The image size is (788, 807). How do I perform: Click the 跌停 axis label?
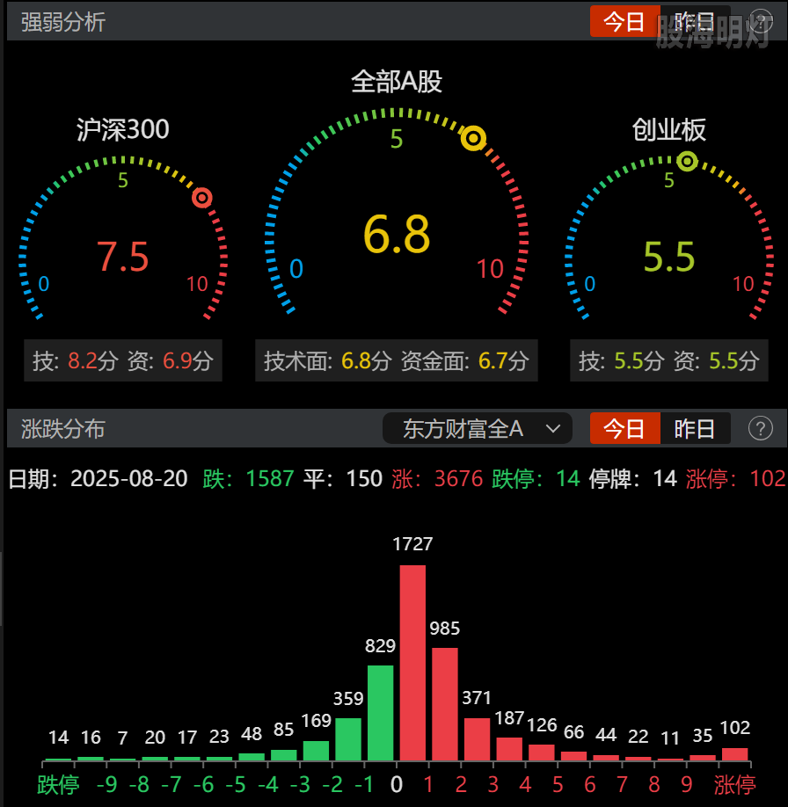(58, 785)
